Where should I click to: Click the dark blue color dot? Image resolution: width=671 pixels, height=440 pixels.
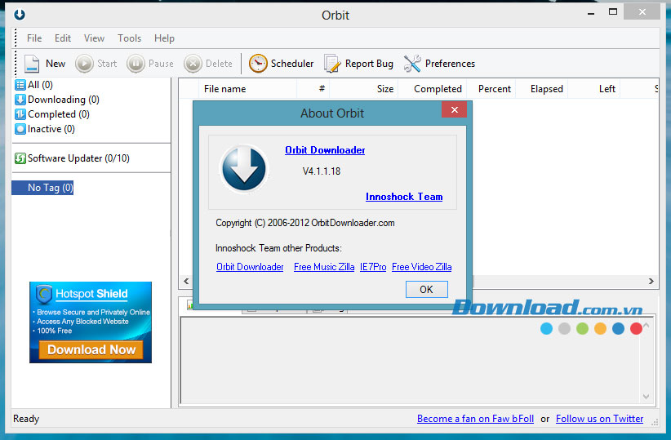click(x=619, y=329)
